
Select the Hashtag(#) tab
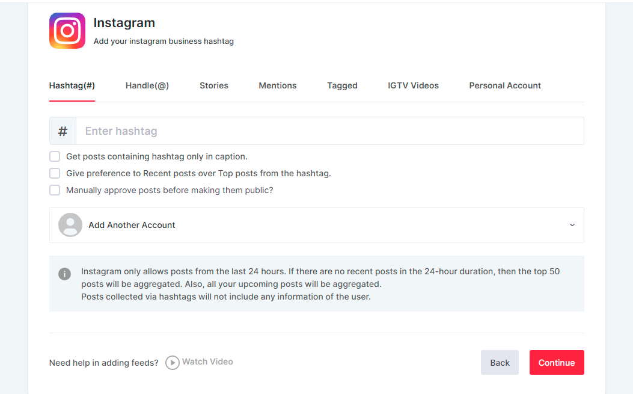point(72,85)
